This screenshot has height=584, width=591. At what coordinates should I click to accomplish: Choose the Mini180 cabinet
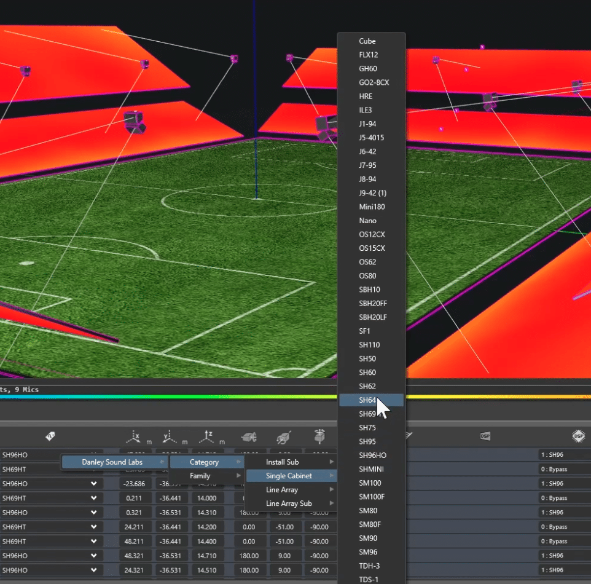coord(371,207)
